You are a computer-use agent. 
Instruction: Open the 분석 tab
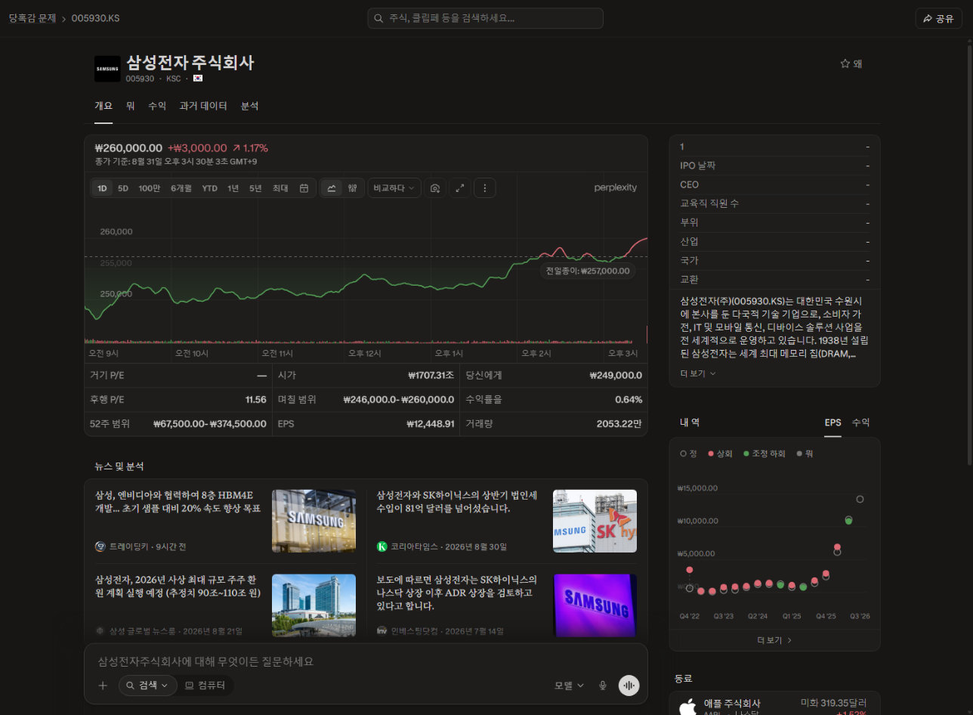(249, 106)
